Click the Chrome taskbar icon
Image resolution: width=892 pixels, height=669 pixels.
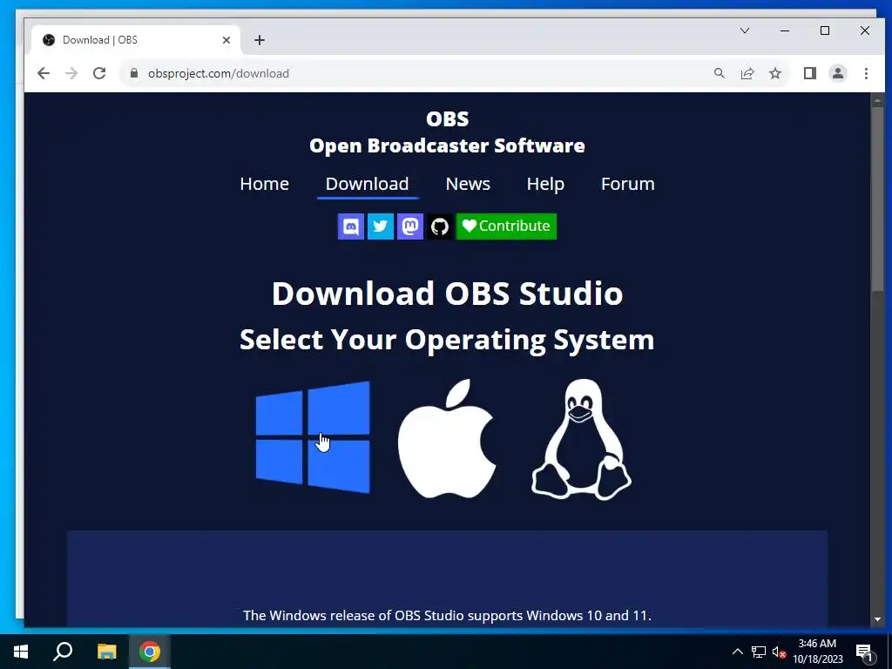(x=150, y=652)
